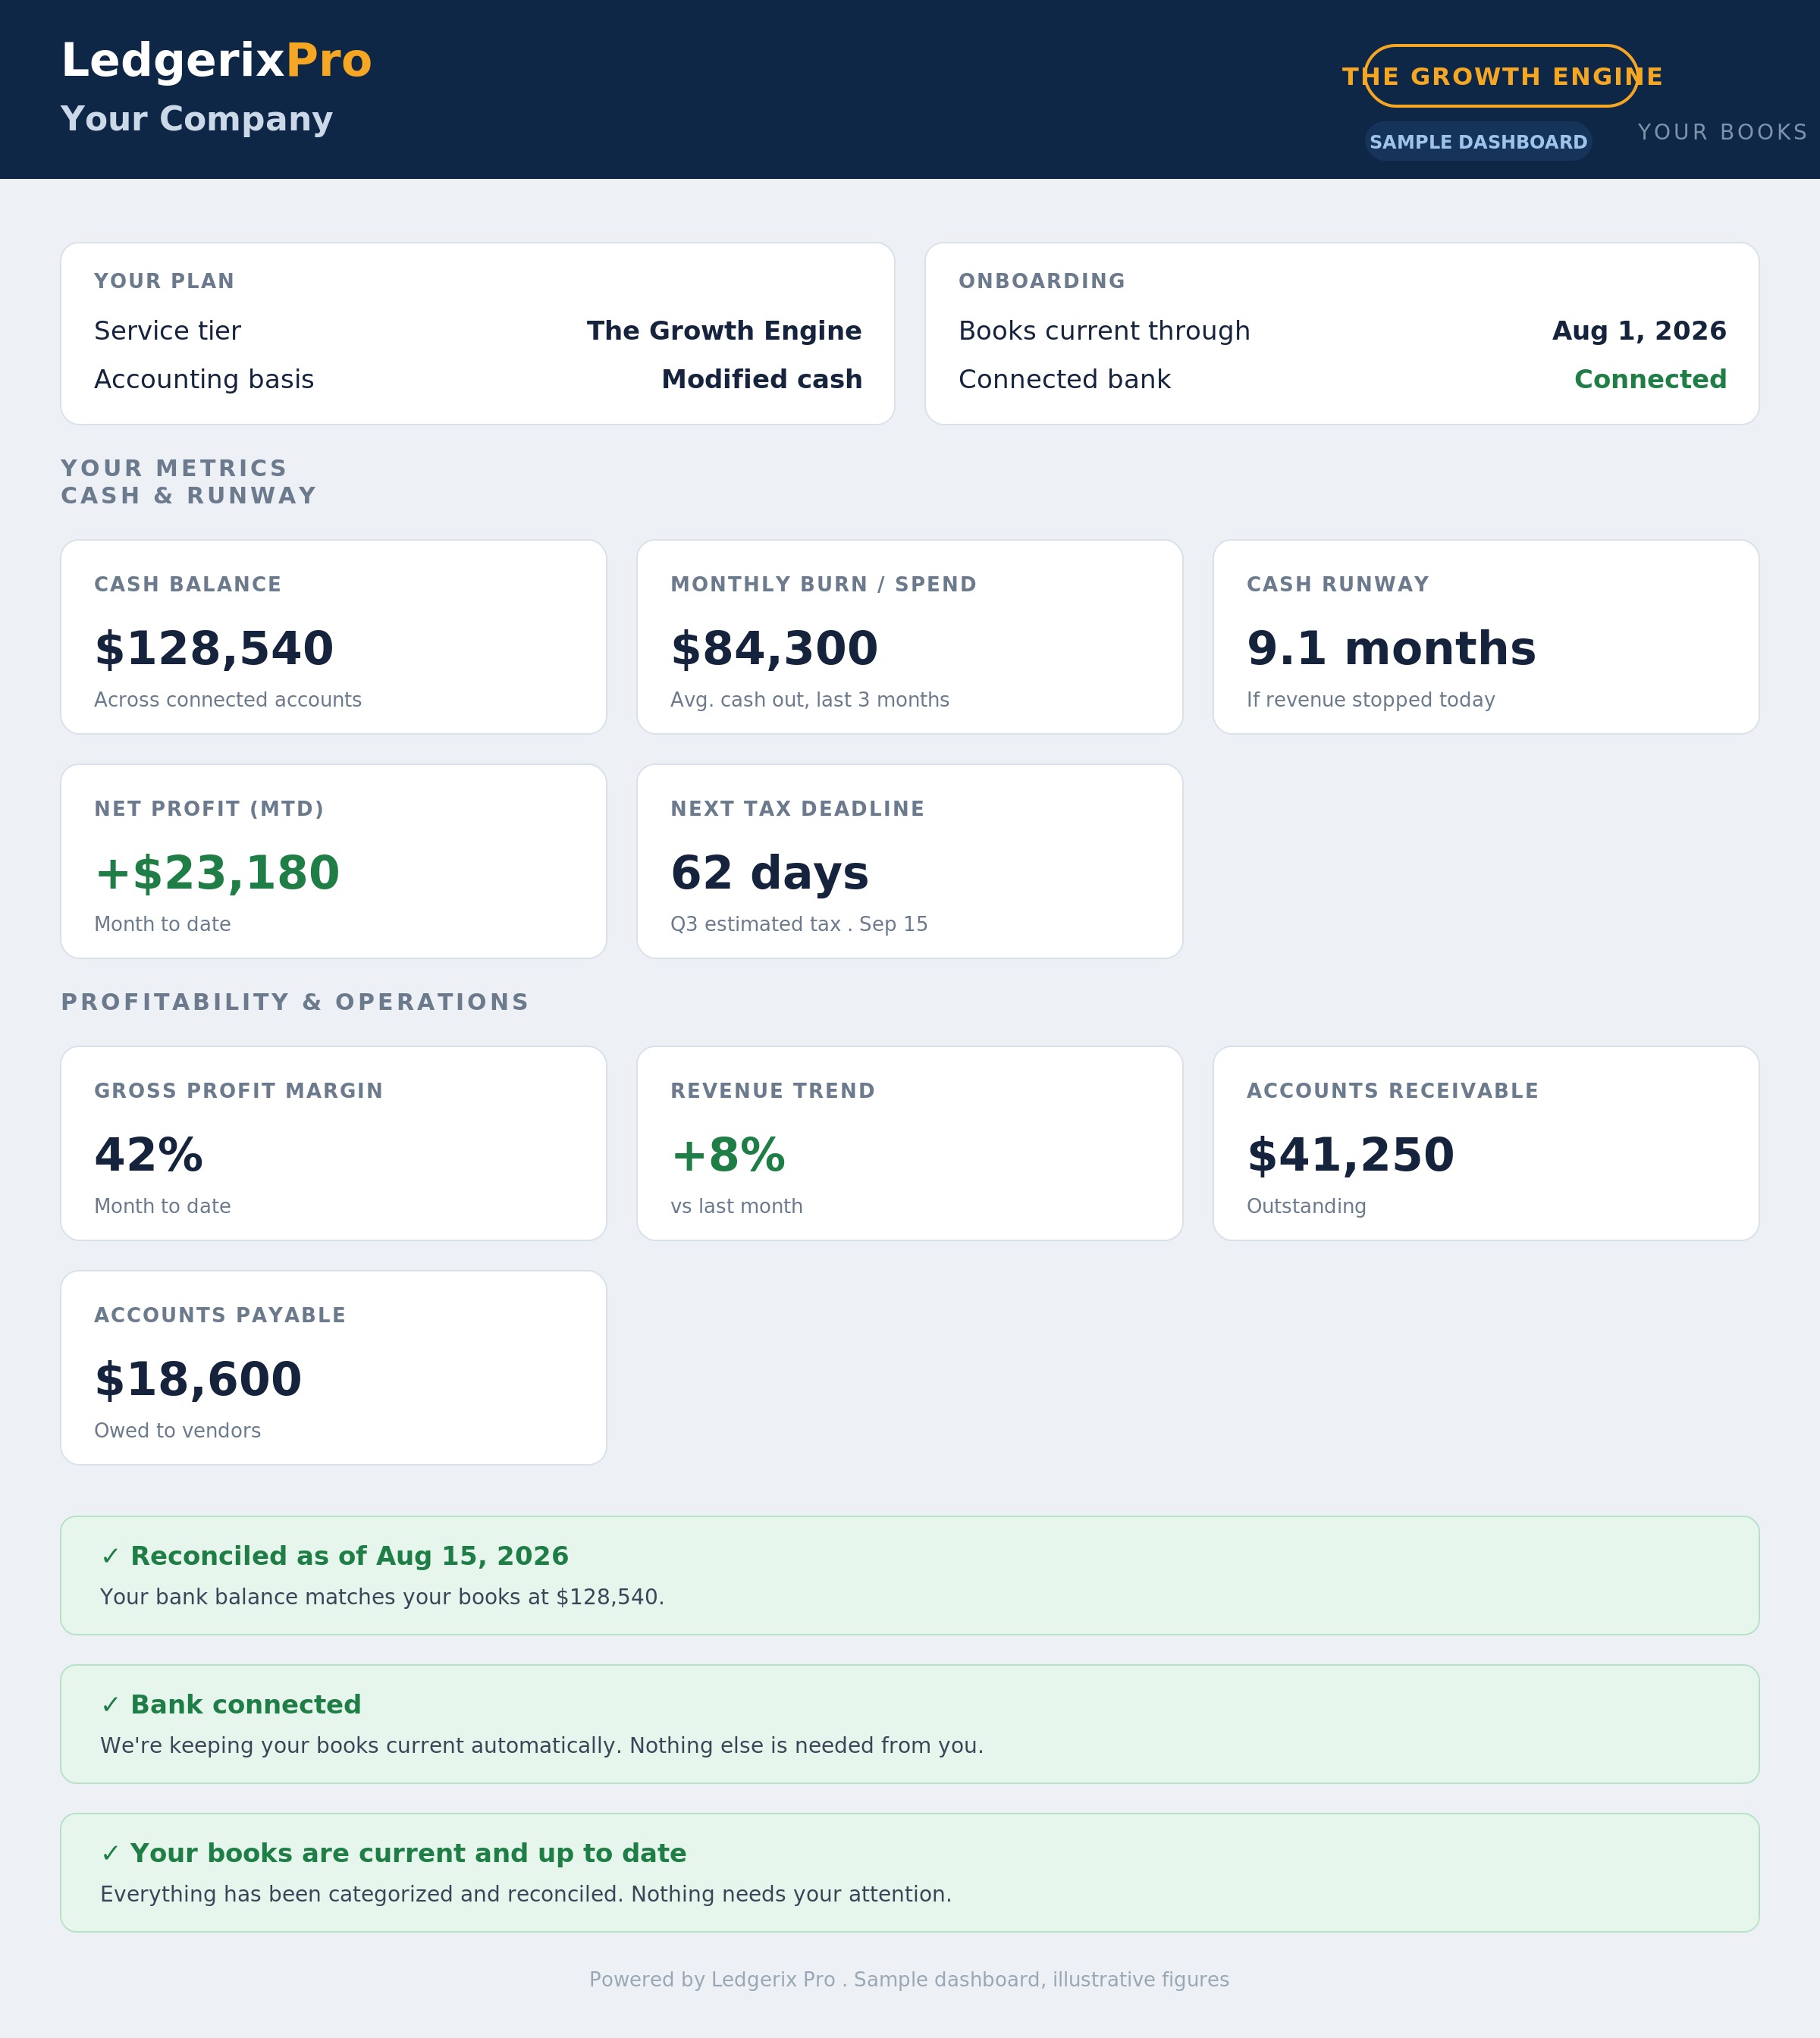This screenshot has width=1820, height=2038.
Task: Select Q3 estimated tax Sep 15 text
Action: click(799, 924)
